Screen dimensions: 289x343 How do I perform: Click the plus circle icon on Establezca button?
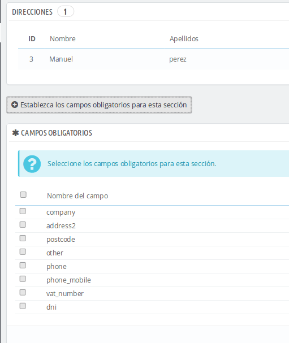point(15,105)
